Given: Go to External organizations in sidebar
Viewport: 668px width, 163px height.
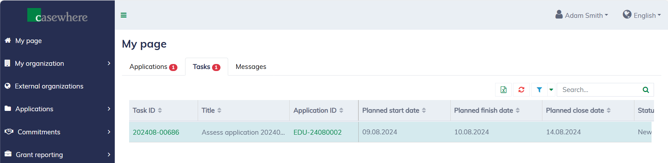Looking at the screenshot, I should click(x=49, y=86).
